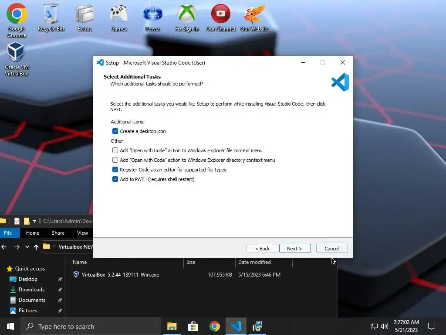Sort files by Date modified column
Screen dimensions: 446x335
(x=254, y=262)
